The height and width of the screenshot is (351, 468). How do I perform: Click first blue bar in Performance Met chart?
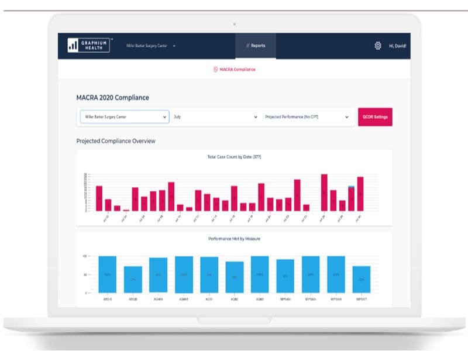[x=108, y=274]
